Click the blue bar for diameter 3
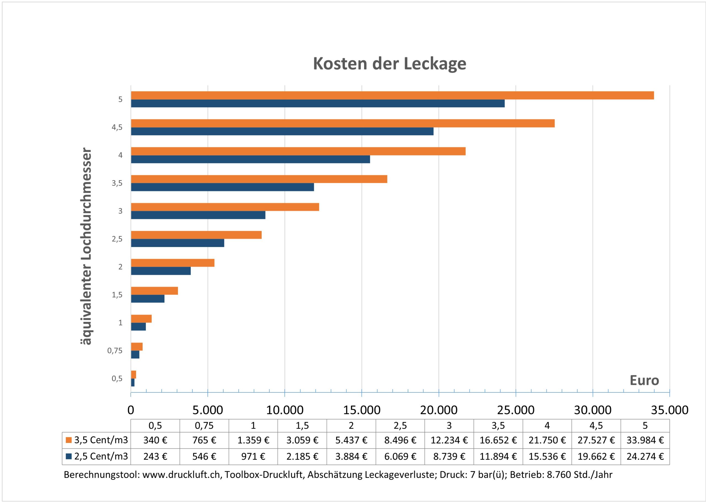706x503 pixels. (198, 215)
